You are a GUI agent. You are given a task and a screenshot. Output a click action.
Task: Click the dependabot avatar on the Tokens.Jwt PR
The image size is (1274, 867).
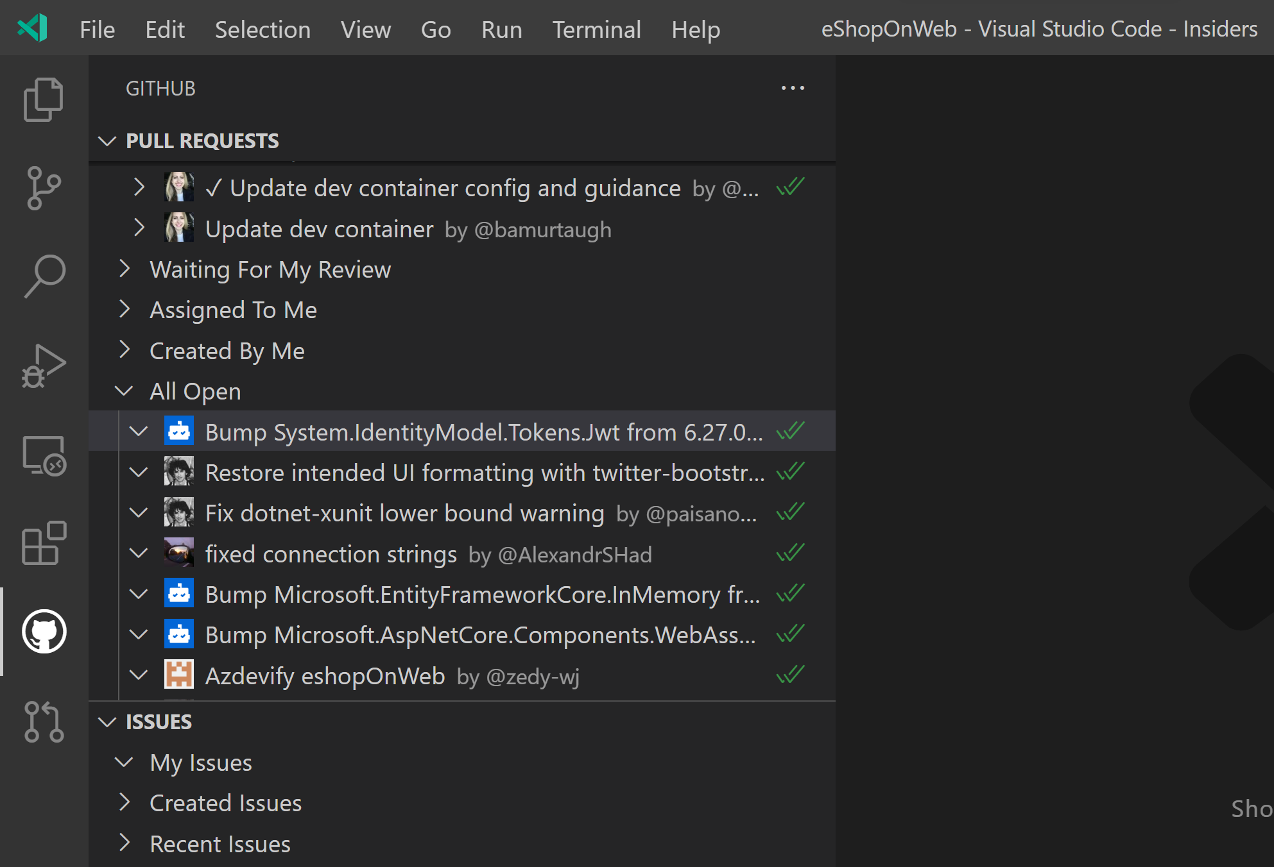(x=179, y=431)
